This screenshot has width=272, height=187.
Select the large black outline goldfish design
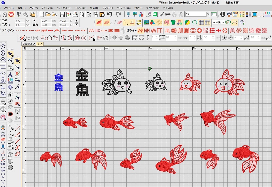117,83
